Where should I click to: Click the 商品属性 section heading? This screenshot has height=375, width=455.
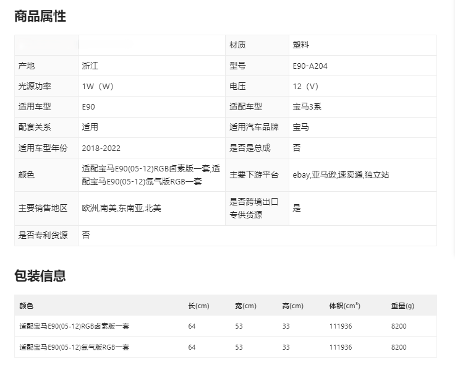[40, 17]
